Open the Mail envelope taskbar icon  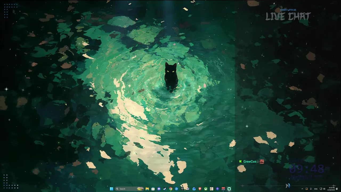click(x=194, y=189)
